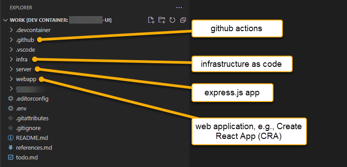The height and width of the screenshot is (167, 347).
Task: Click the git icon beside .gitignore
Action: (10, 128)
